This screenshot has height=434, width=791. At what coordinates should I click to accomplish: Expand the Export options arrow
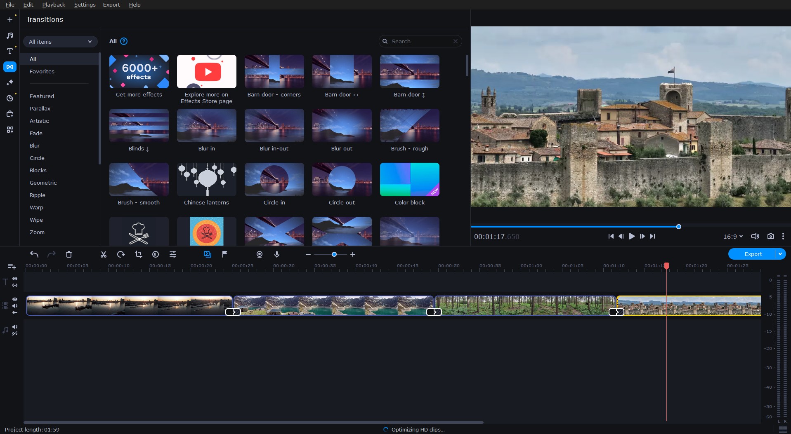pos(780,254)
